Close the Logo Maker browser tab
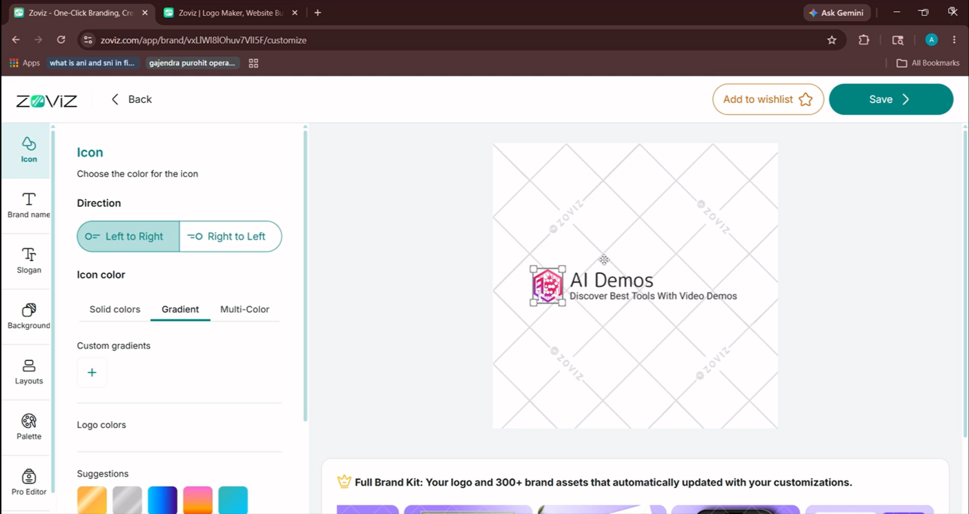 coord(295,13)
